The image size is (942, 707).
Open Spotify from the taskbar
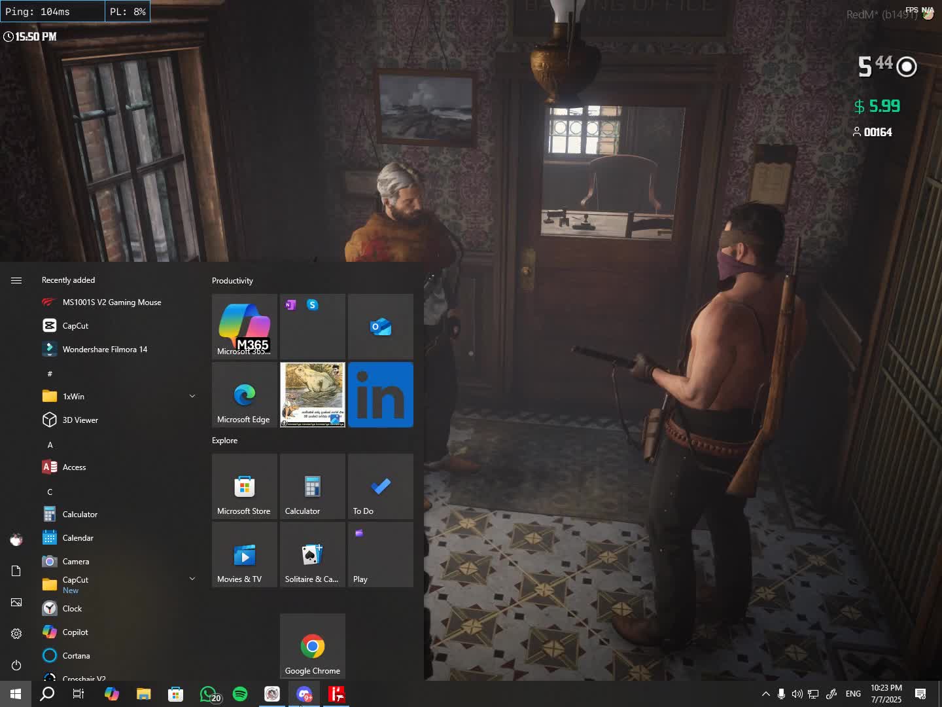(x=240, y=694)
